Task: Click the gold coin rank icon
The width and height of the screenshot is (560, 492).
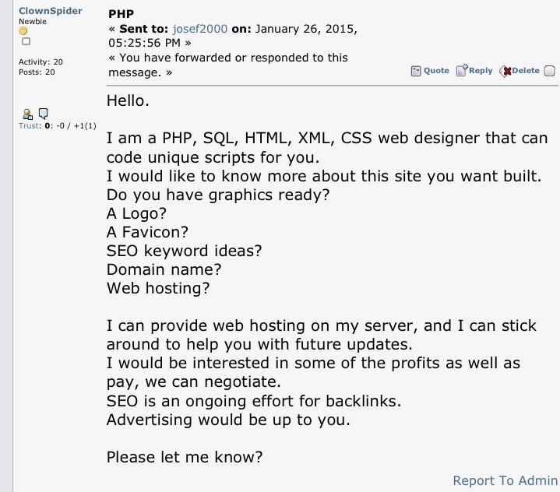Action: [x=23, y=31]
